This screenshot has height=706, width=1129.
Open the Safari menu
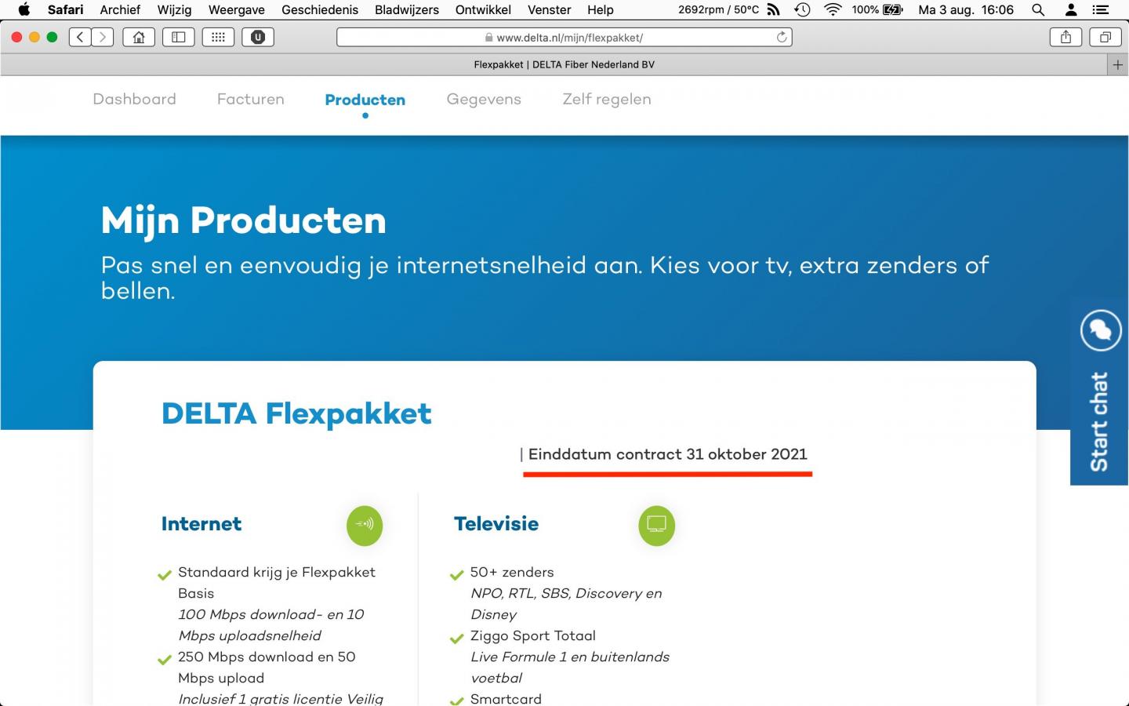click(65, 9)
